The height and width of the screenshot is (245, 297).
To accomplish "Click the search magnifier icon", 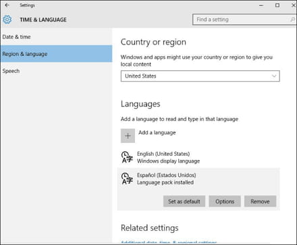I will 292,20.
